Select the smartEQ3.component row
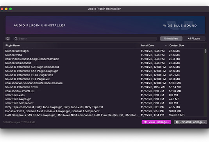Image resolution: width=209 pixels, height=142 pixels. 104,103
